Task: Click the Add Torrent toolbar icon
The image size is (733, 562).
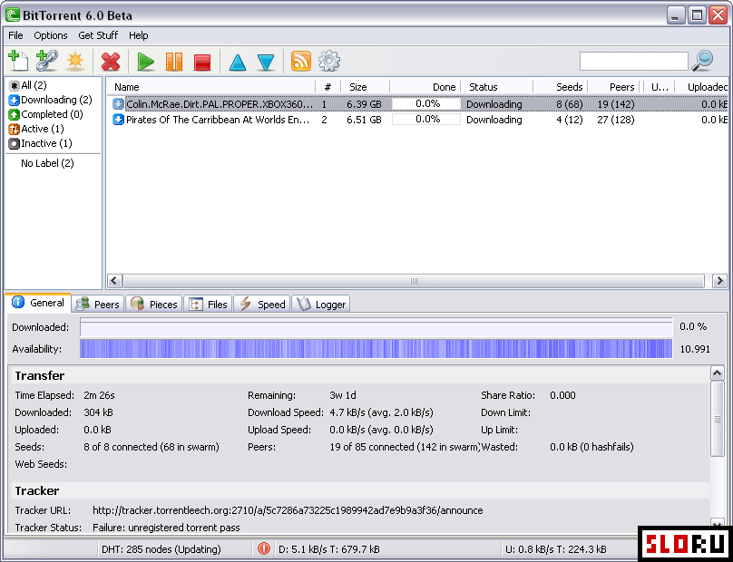Action: tap(18, 62)
